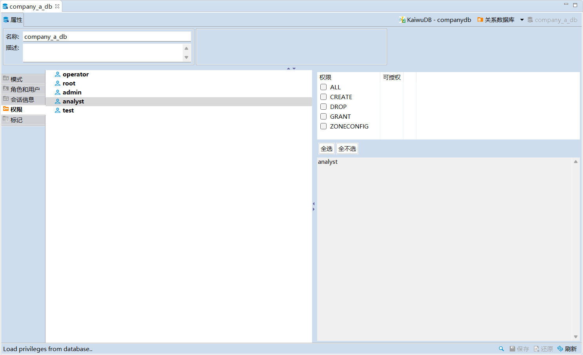Switch to the 会话信息 side tab
This screenshot has width=583, height=355.
(22, 100)
